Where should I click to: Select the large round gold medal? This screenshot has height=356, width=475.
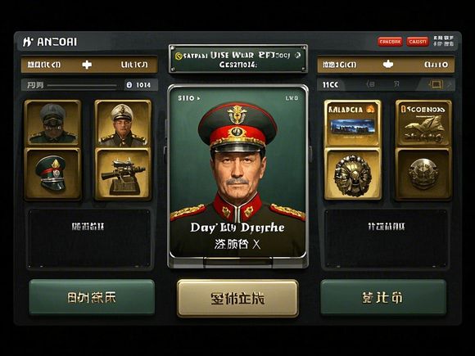(353, 174)
